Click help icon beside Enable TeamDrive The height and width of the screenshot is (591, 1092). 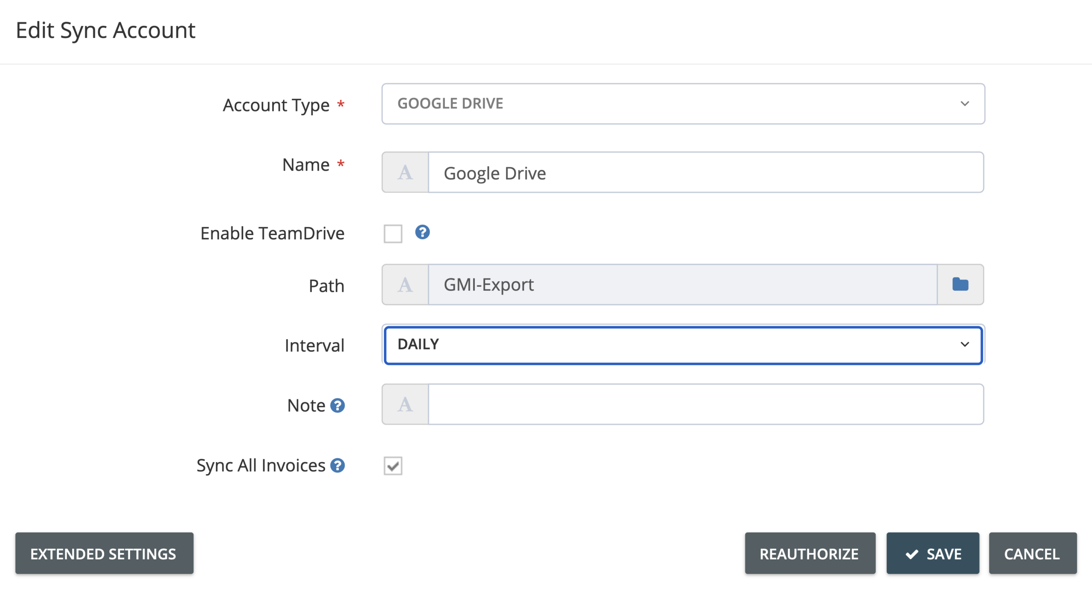[422, 232]
